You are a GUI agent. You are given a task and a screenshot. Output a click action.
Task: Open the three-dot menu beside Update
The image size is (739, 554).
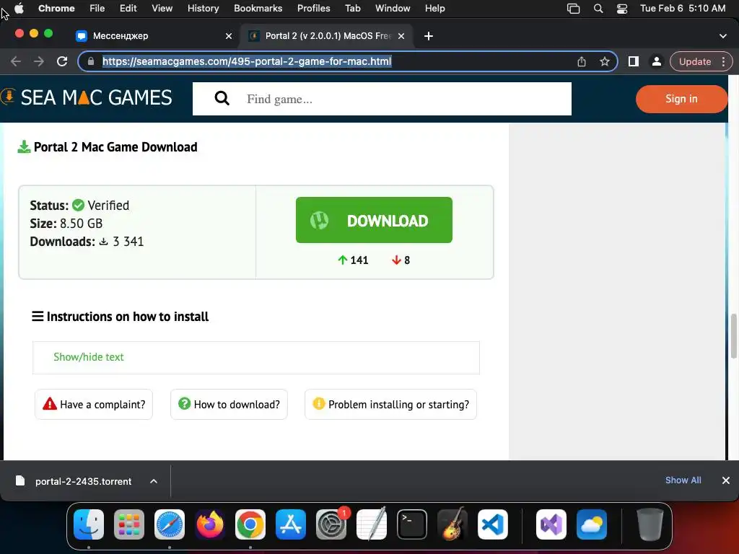[x=723, y=62]
